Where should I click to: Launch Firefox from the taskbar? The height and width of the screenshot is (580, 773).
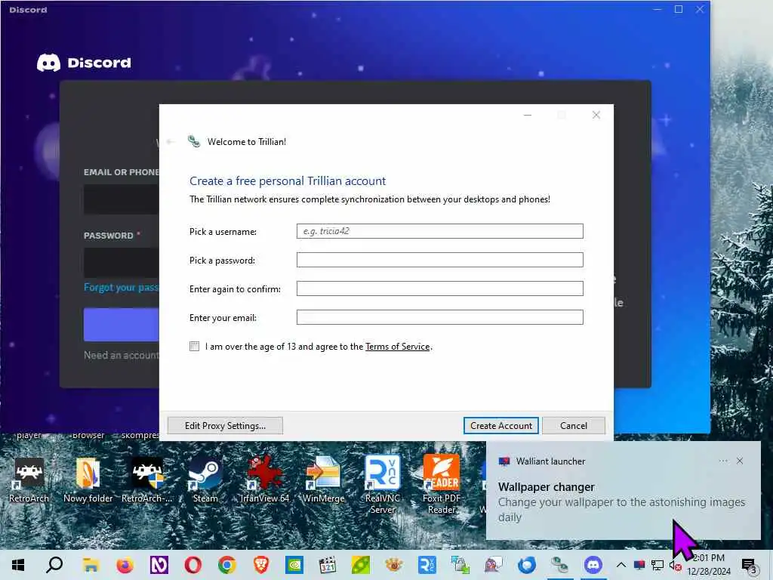pyautogui.click(x=125, y=565)
